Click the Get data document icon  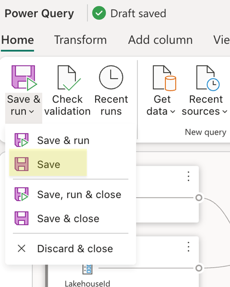[x=164, y=78]
